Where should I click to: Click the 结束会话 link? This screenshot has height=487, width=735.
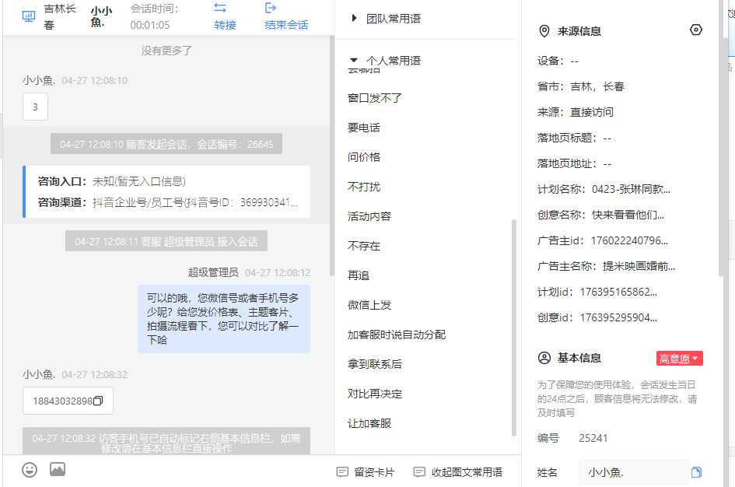point(286,25)
